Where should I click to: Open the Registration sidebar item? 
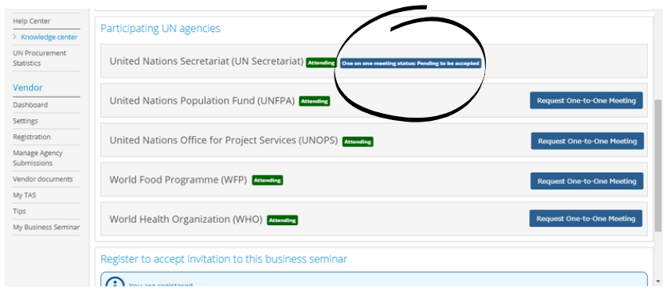pos(32,137)
